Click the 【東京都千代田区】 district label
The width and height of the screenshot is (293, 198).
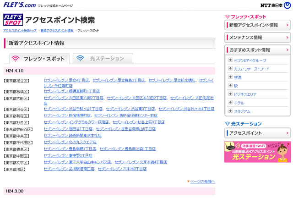point(18,143)
